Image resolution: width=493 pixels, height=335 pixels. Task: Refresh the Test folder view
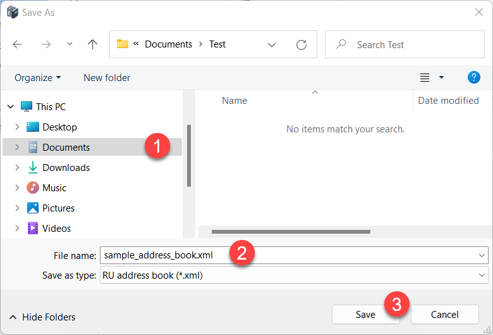[301, 44]
